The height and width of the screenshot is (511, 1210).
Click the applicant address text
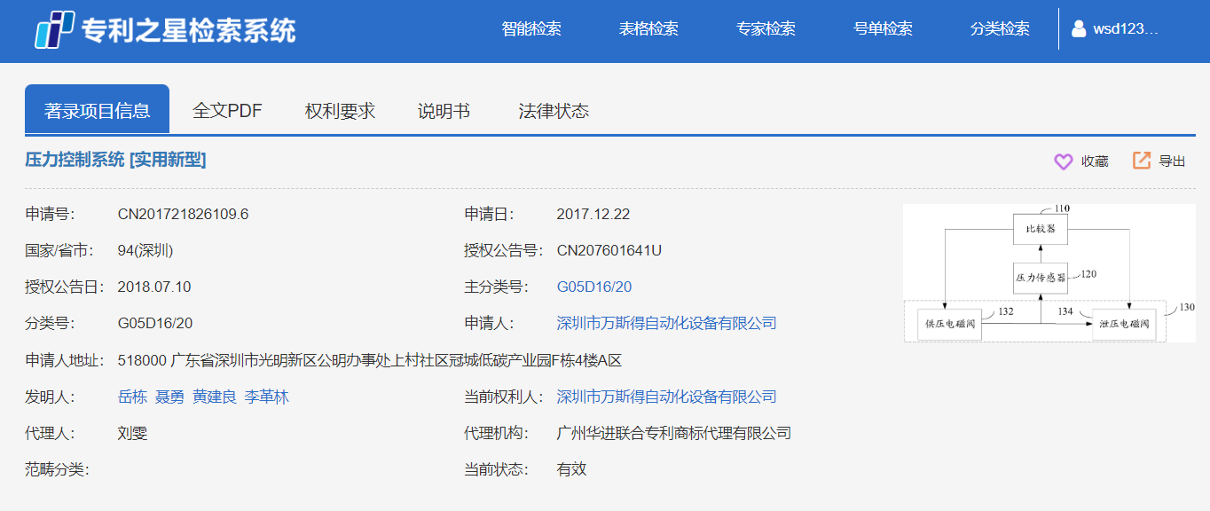point(370,360)
